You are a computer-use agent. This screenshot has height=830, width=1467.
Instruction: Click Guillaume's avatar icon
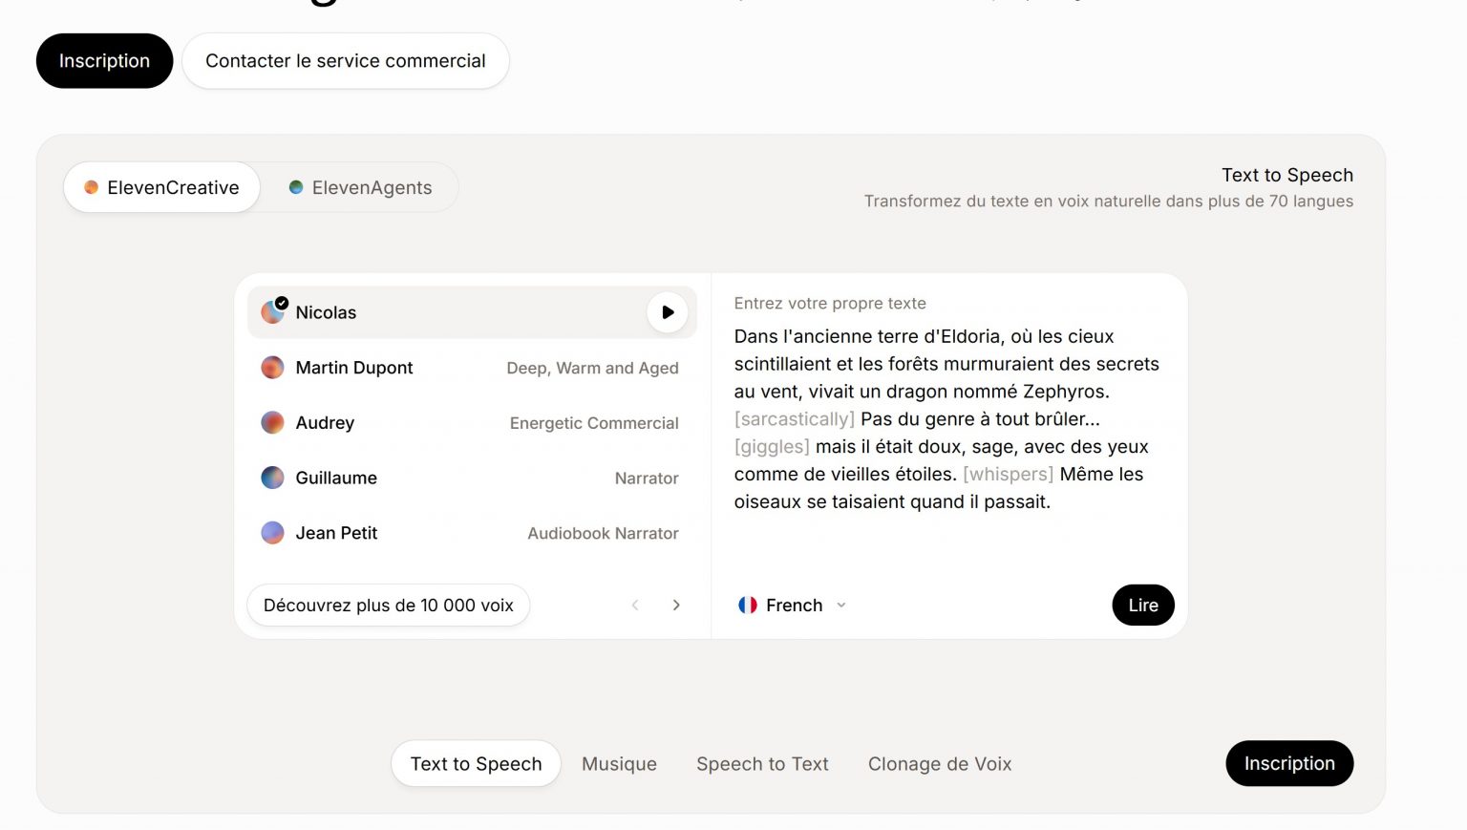click(273, 478)
